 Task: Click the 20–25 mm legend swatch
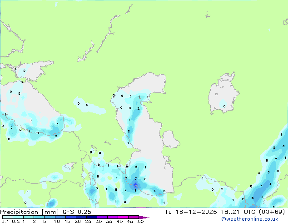(81, 217)
